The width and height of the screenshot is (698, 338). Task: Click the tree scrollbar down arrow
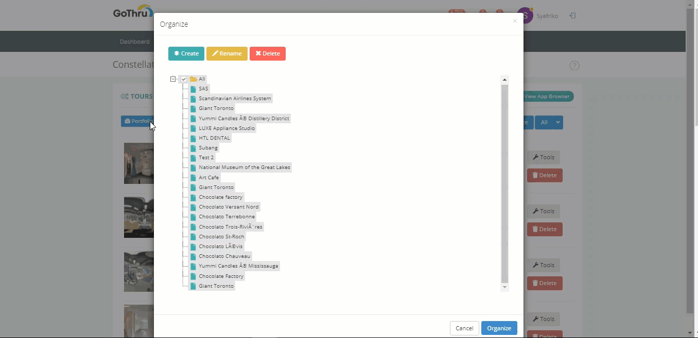click(504, 287)
